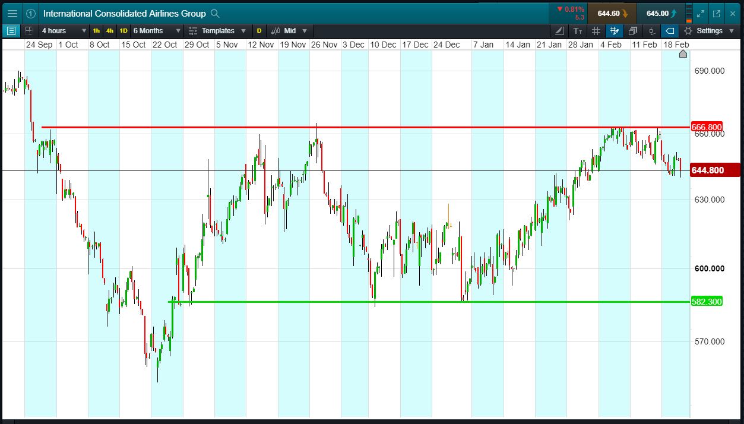This screenshot has height=424, width=744.
Task: Select the 1D quick interval shortcut
Action: click(x=124, y=31)
